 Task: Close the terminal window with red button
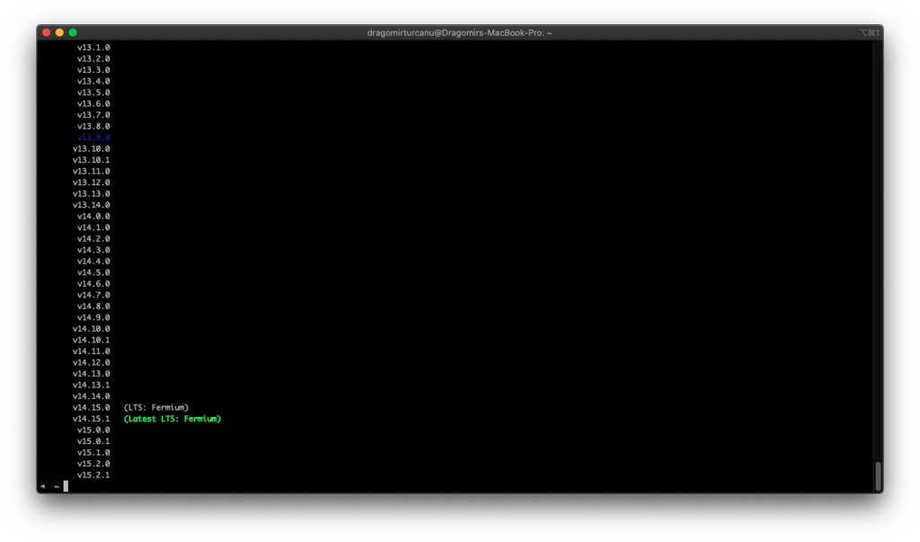pyautogui.click(x=47, y=32)
